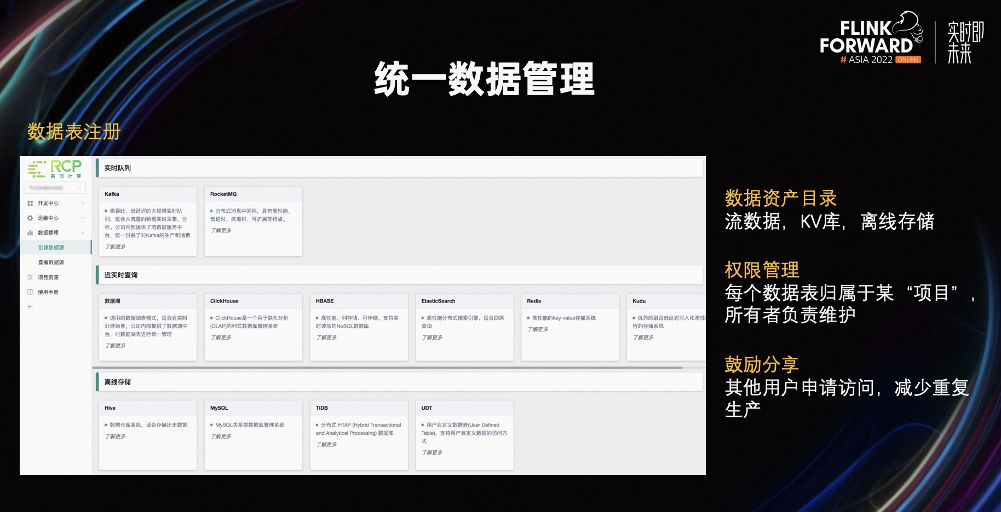This screenshot has width=1001, height=512.
Task: Expand the 运维中心 menu chevron
Action: (83, 218)
